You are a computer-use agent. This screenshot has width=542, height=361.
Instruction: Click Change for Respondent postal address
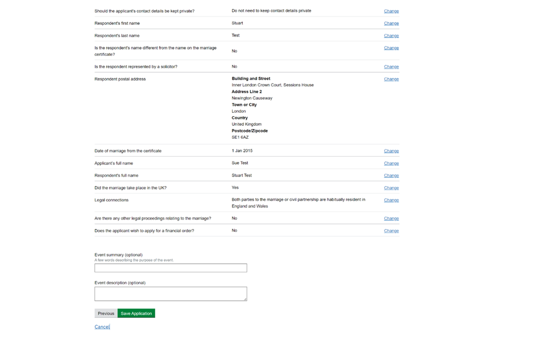click(x=391, y=80)
